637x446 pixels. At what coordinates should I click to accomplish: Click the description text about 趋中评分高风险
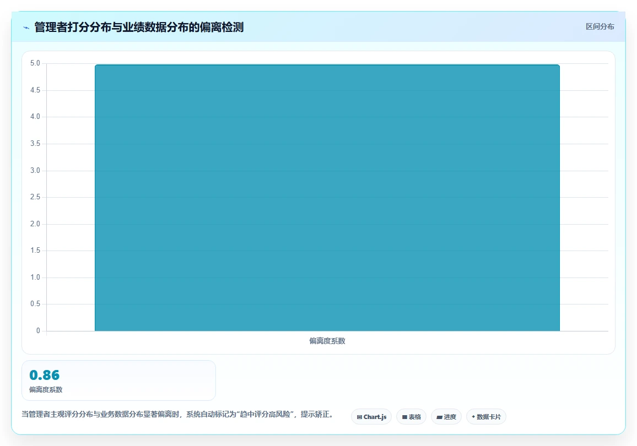178,415
